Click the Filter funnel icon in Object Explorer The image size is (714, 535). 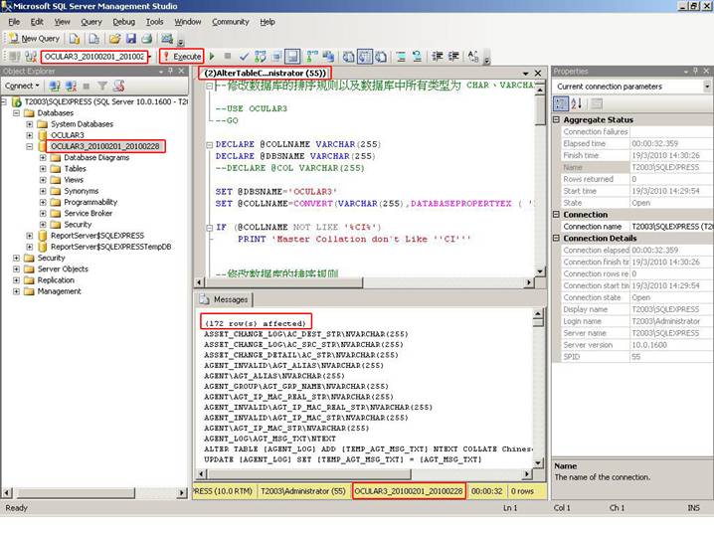(102, 87)
